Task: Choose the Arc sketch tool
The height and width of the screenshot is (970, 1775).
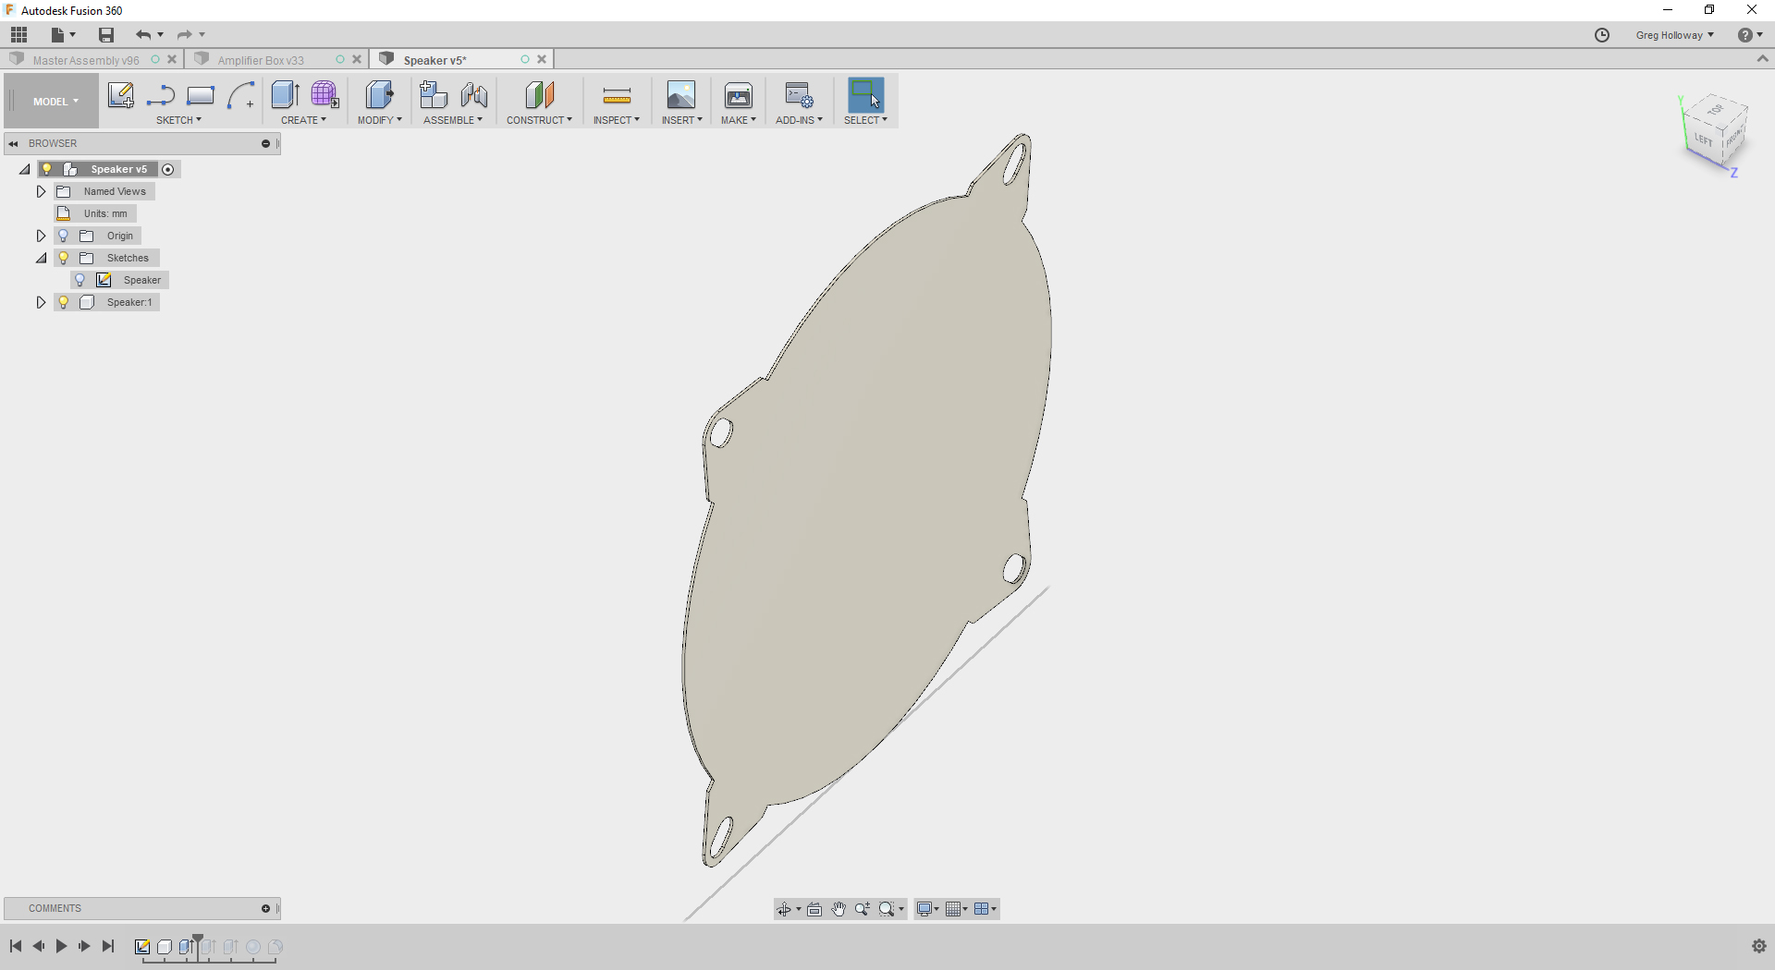Action: 240,95
